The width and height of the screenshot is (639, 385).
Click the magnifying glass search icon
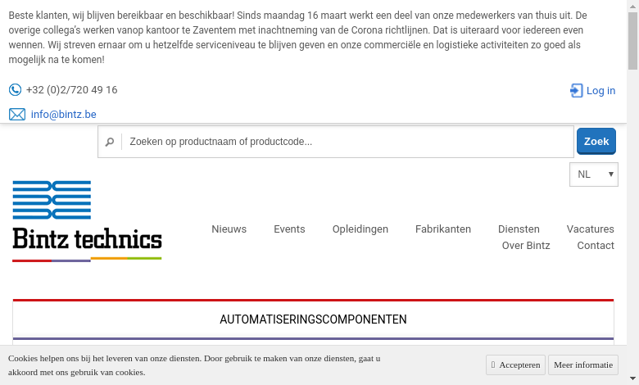coord(110,142)
